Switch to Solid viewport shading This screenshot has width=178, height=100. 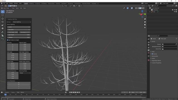point(140,8)
